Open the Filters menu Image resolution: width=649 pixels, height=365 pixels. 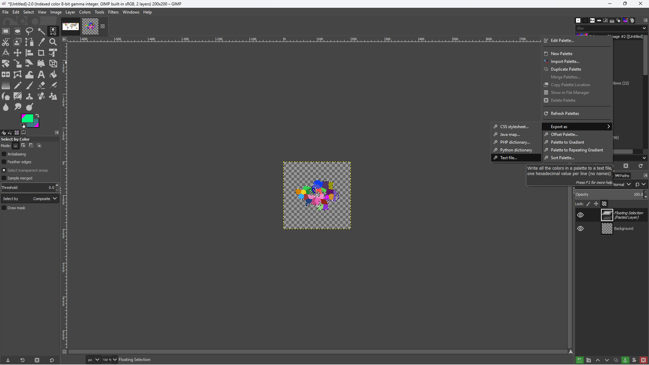tap(113, 12)
